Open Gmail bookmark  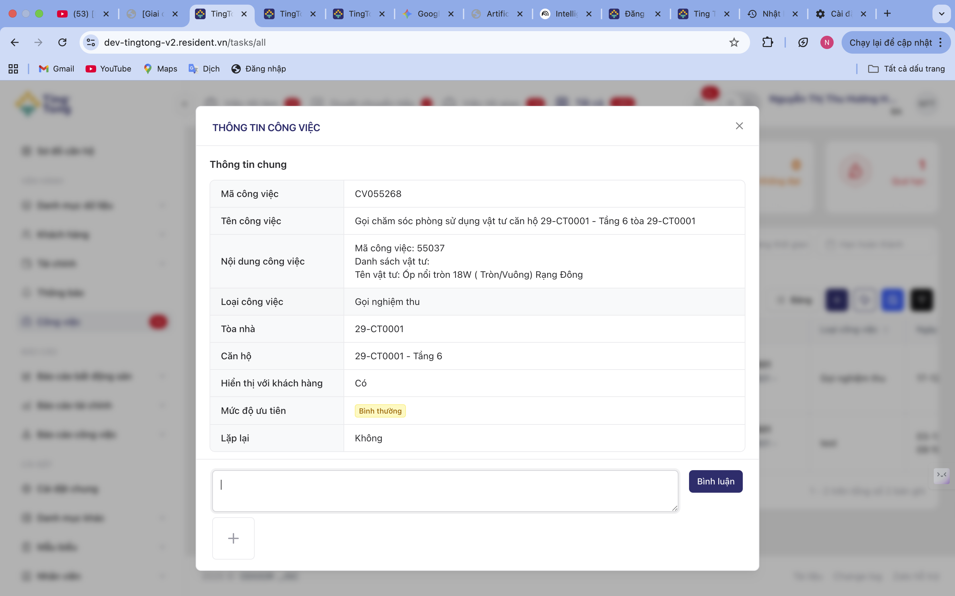tap(56, 69)
